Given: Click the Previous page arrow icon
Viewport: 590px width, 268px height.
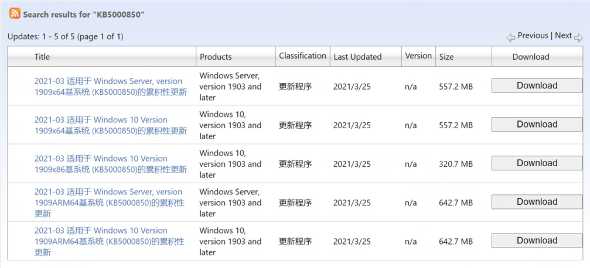Looking at the screenshot, I should point(511,37).
